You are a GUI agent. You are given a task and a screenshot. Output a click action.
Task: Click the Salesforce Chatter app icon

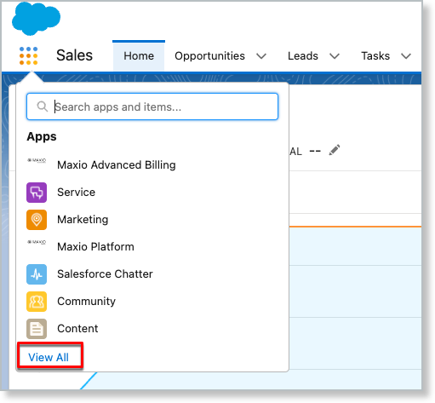coord(37,274)
